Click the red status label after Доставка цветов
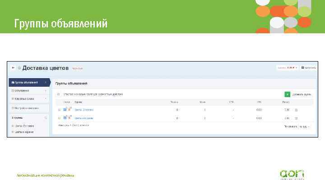The width and height of the screenshot is (325, 182). coord(77,68)
